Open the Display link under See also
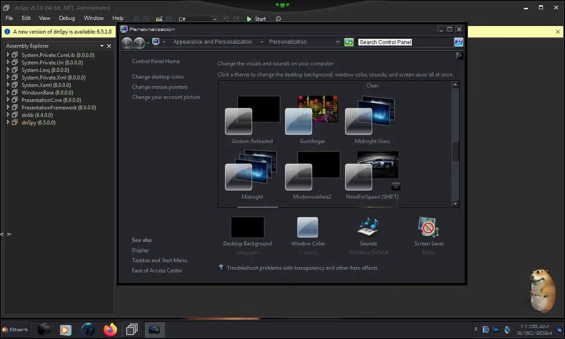 pyautogui.click(x=140, y=250)
